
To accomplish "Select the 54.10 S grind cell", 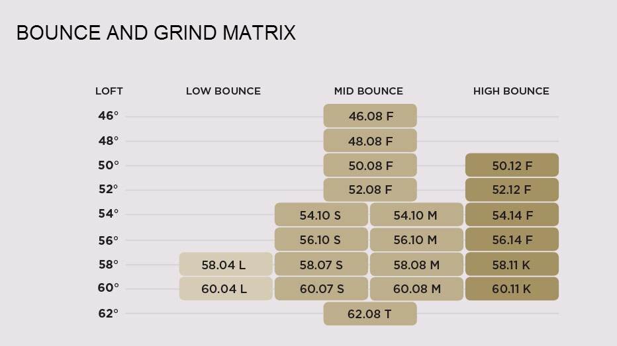I will [321, 215].
